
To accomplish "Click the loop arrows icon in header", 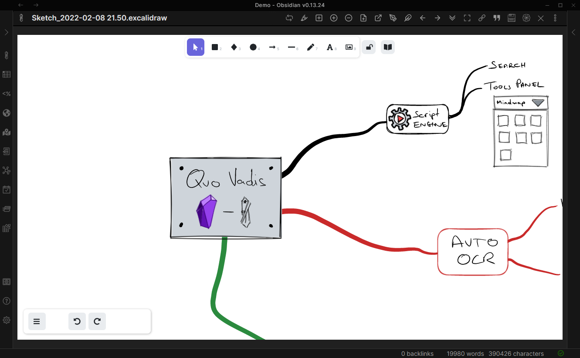I will click(289, 18).
